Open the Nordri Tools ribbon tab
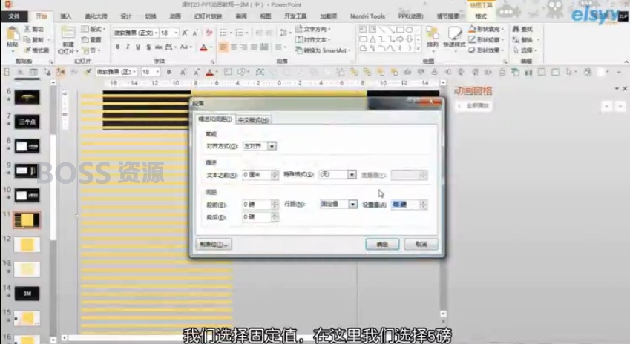This screenshot has width=630, height=344. click(367, 16)
